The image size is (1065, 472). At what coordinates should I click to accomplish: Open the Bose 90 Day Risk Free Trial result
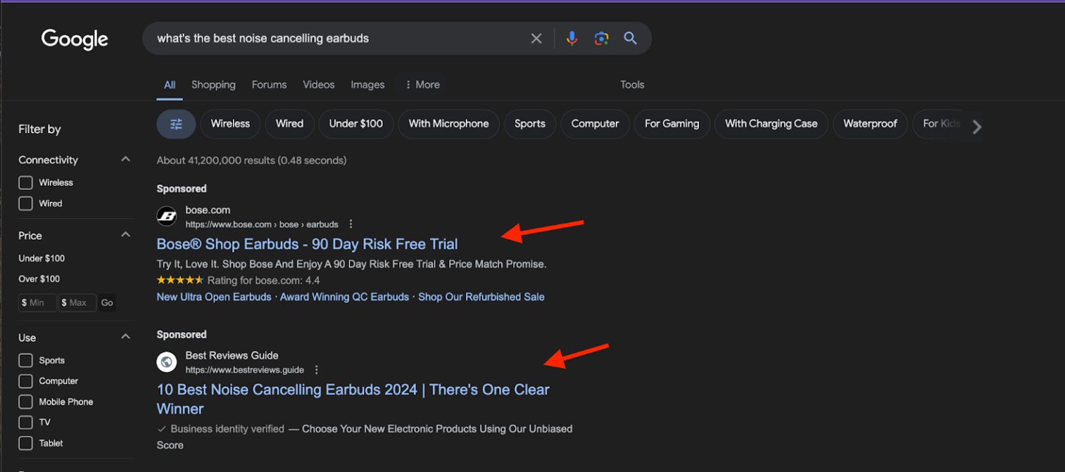tap(307, 244)
